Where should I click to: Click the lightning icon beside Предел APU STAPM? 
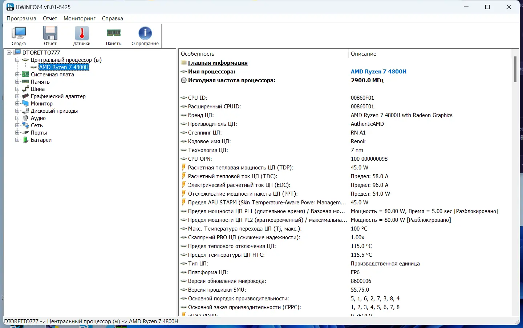[184, 202]
